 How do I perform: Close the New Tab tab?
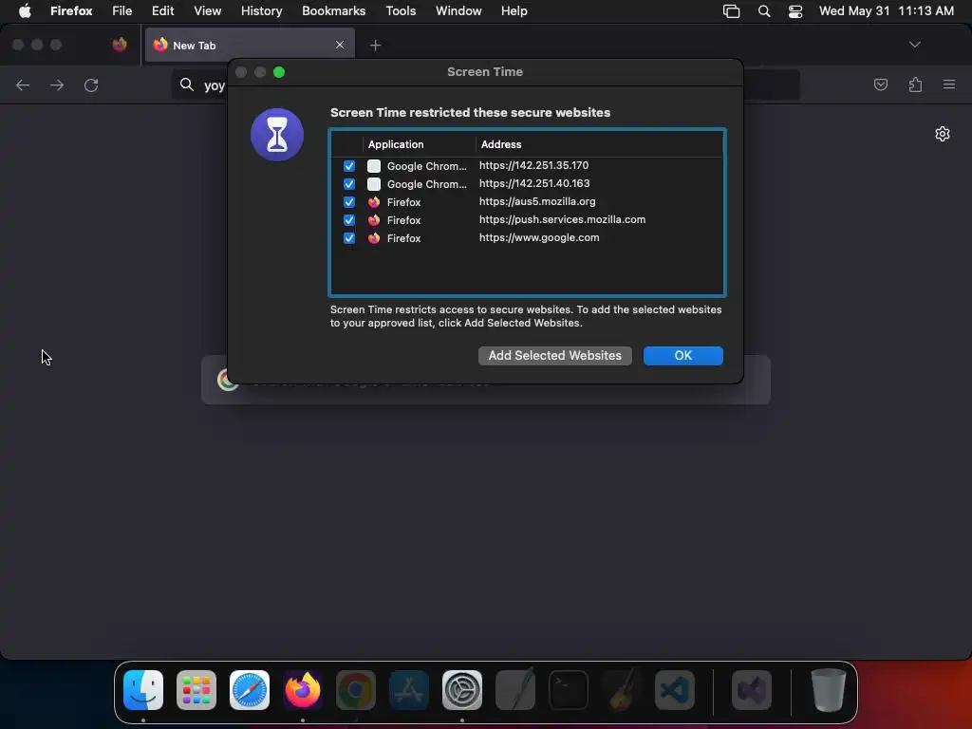[340, 45]
